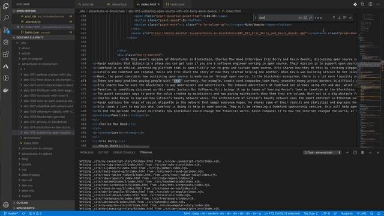Collapse the _site folder

[44, 43]
